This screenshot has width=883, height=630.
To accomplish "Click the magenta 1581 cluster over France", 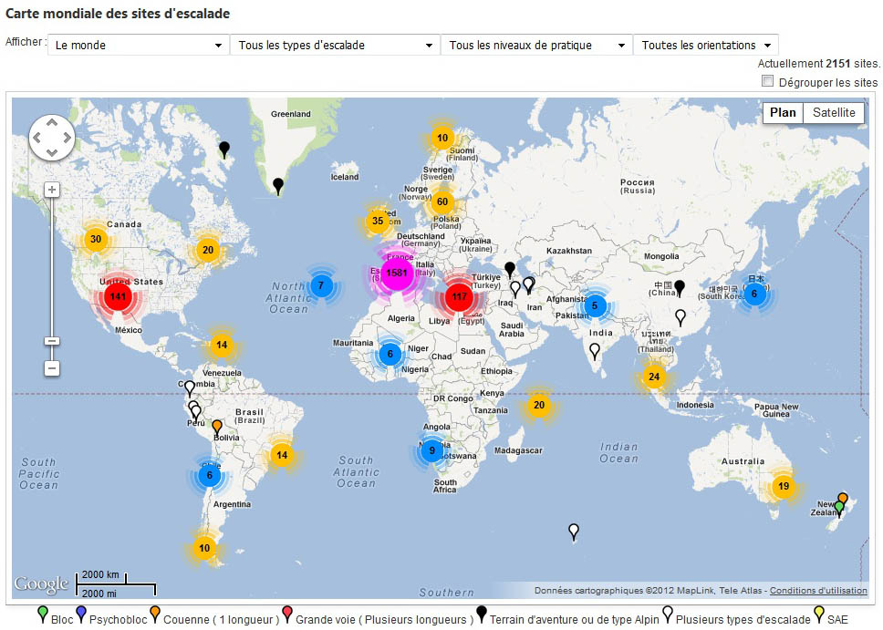I will click(x=397, y=273).
